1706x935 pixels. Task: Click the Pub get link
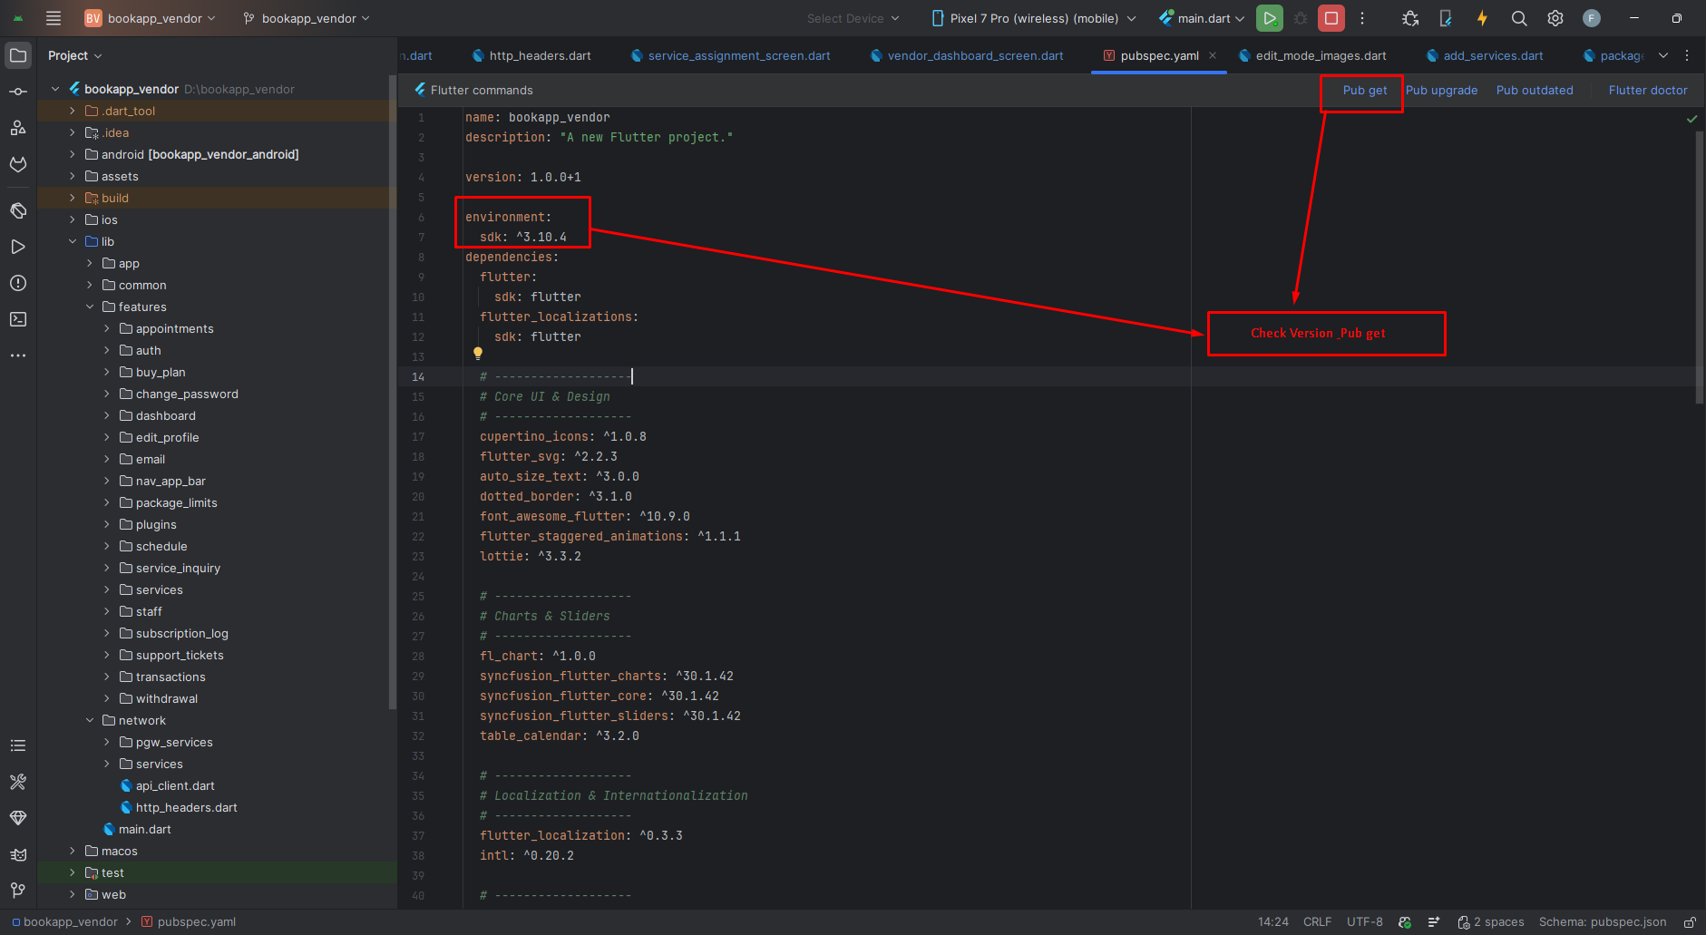1364,90
